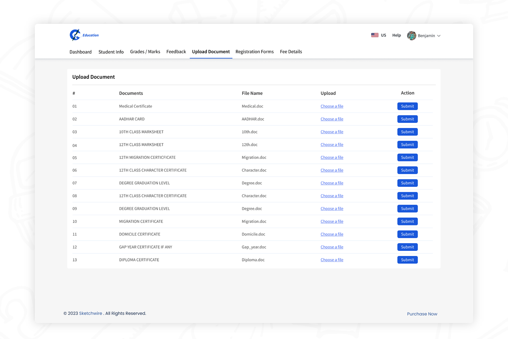The width and height of the screenshot is (508, 339).
Task: View the Fee Details tab
Action: (x=291, y=52)
